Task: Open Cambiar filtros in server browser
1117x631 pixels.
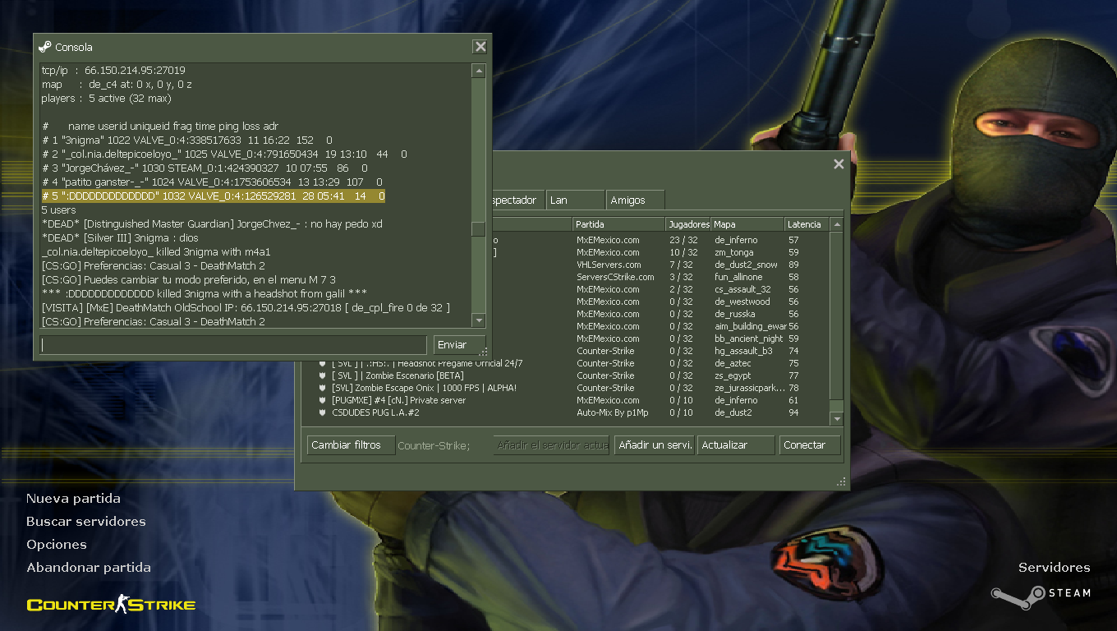Action: click(351, 444)
